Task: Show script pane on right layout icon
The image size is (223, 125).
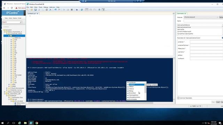Action: point(91,10)
